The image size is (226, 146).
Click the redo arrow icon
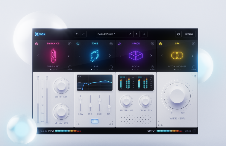84,34
